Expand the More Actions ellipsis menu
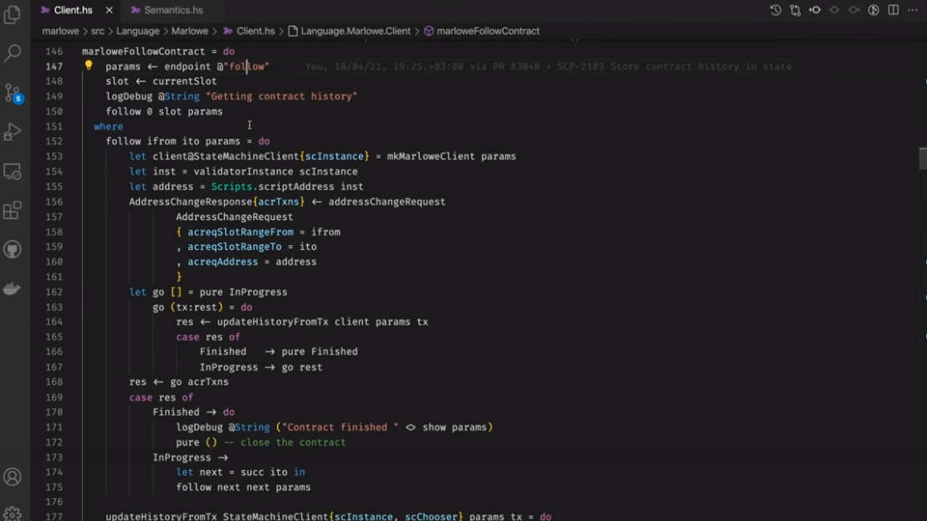Screen dimensions: 927x521 [914, 10]
